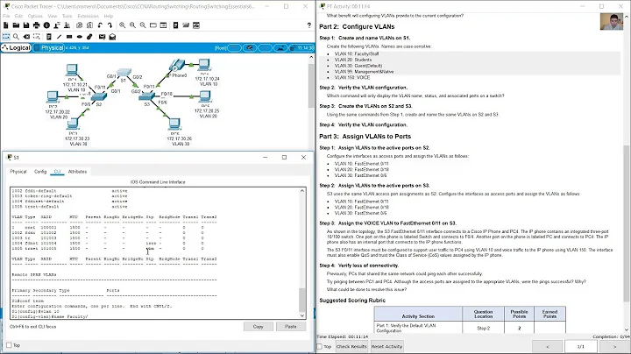Switch to the Config tab in S1 window
The width and height of the screenshot is (631, 354).
pyautogui.click(x=40, y=172)
